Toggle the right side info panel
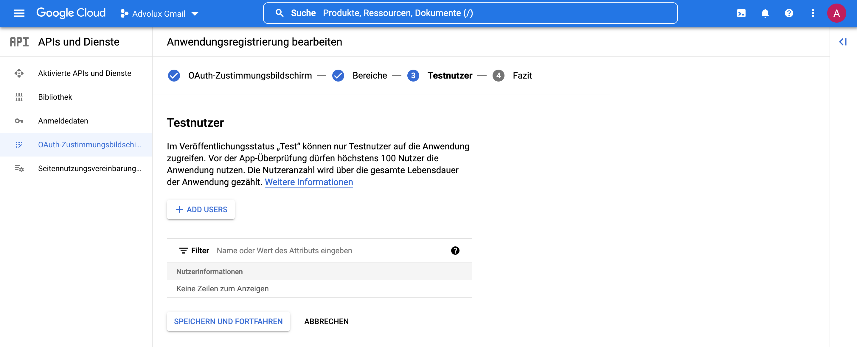This screenshot has width=857, height=347. click(843, 42)
